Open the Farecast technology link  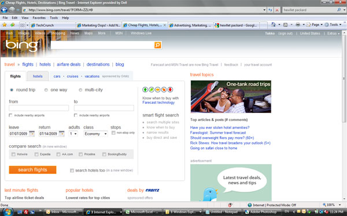158,103
